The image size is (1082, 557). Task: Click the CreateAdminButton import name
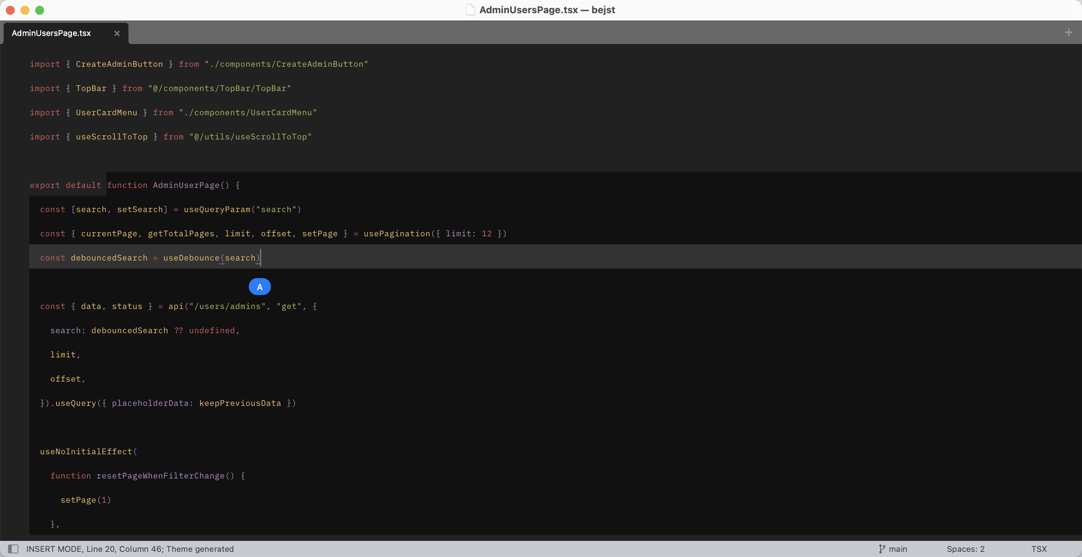click(x=119, y=64)
